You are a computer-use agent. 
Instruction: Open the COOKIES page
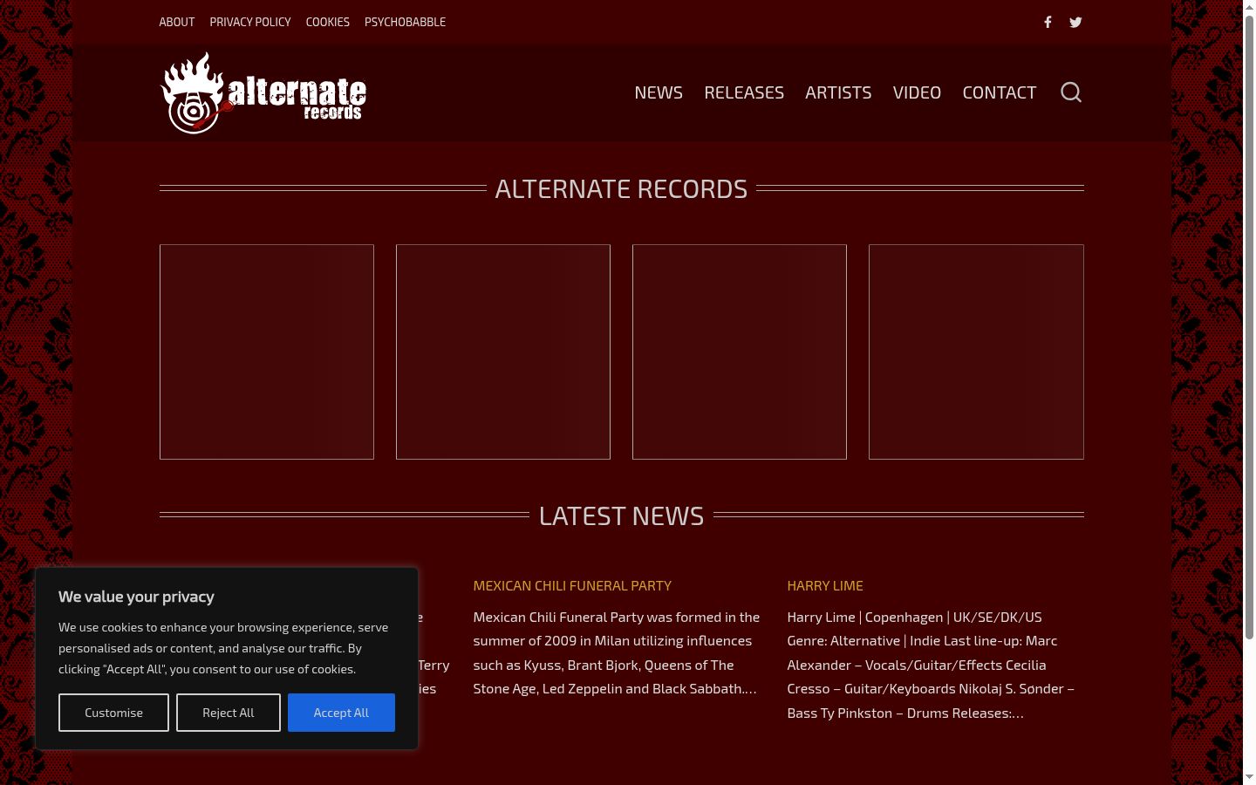[328, 22]
